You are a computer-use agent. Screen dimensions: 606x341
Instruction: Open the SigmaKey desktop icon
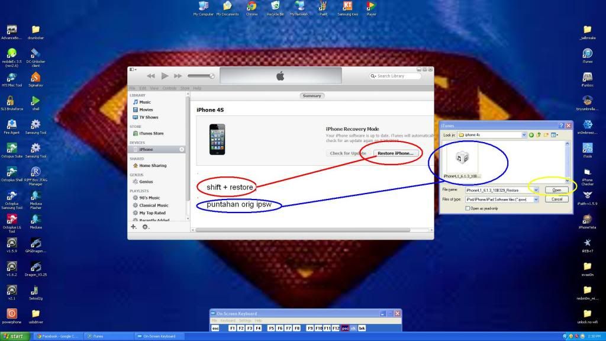[36, 80]
